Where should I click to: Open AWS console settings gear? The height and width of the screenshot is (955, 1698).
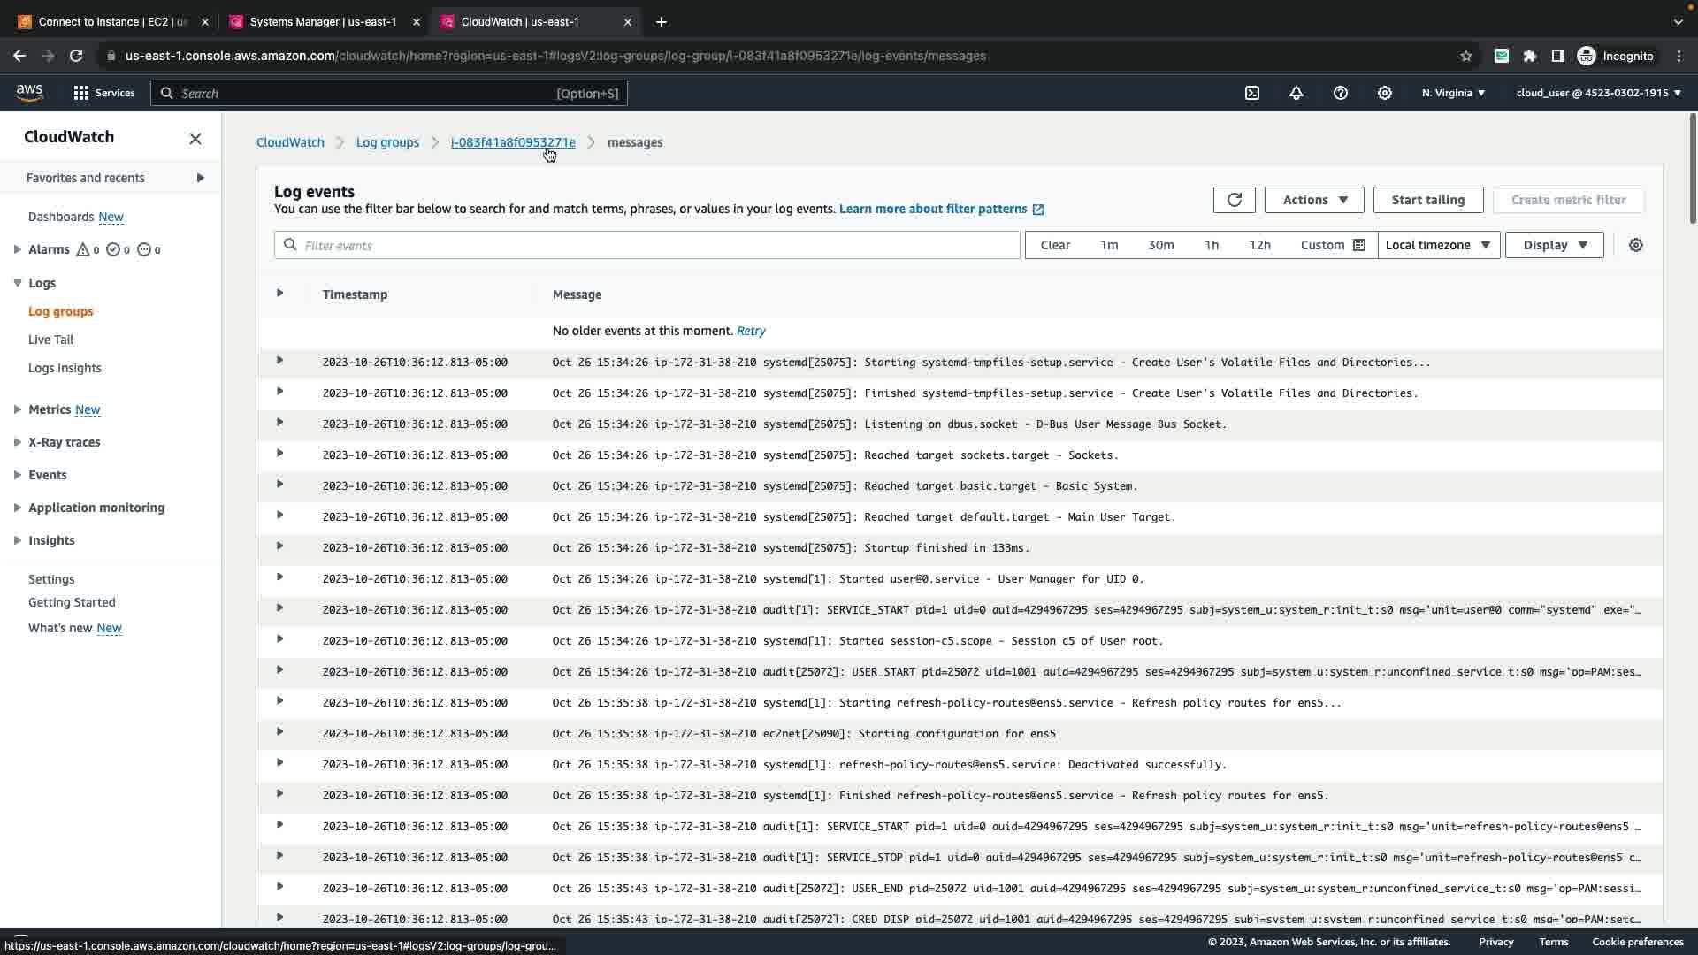pos(1385,93)
